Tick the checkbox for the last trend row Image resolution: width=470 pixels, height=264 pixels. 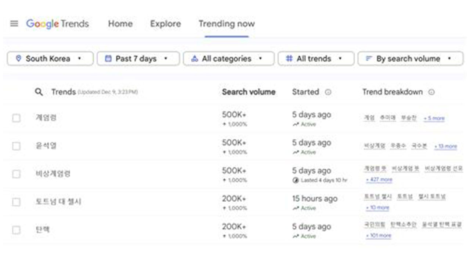(16, 230)
